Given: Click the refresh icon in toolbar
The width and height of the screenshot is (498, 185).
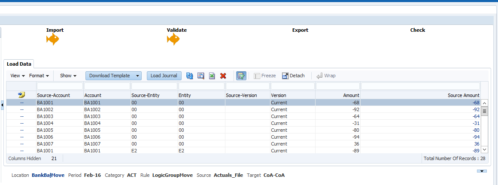Looking at the screenshot, I should (x=190, y=76).
